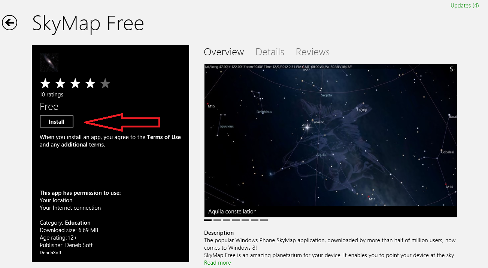The height and width of the screenshot is (268, 488).
Task: Expand description with Read more
Action: [x=217, y=263]
